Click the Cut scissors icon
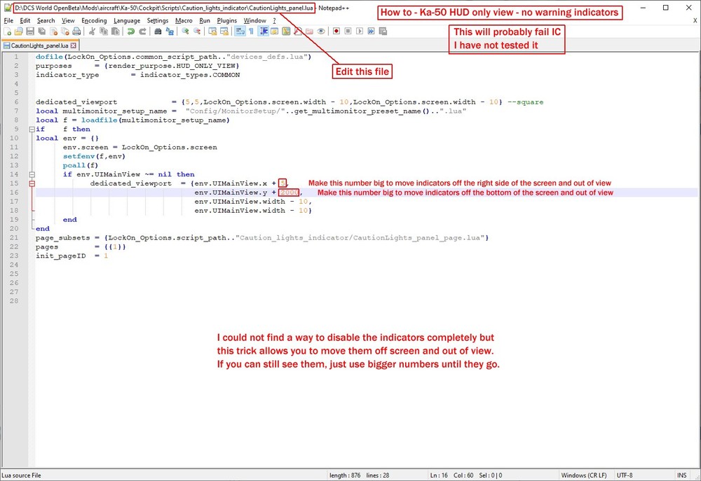Viewport: 701px width, 481px height. (x=92, y=32)
